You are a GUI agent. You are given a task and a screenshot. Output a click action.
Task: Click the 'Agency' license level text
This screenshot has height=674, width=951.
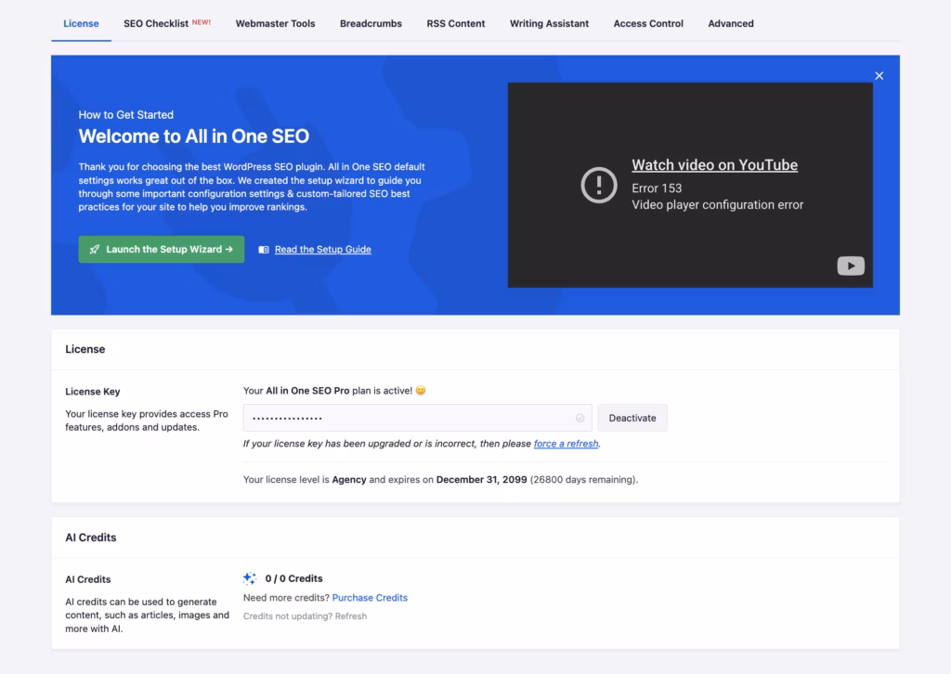point(349,479)
